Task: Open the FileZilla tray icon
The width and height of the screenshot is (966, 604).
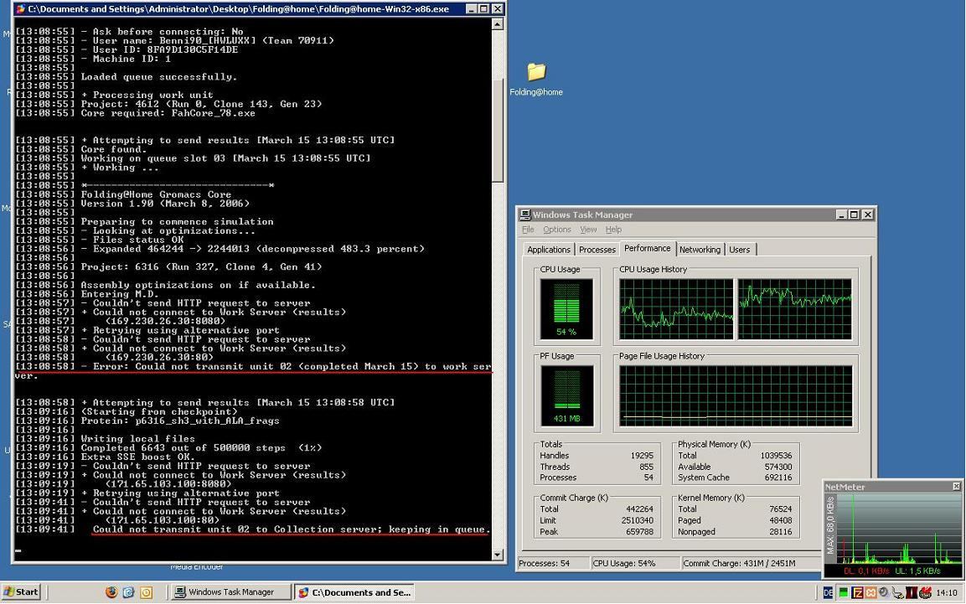Action: pyautogui.click(x=857, y=593)
